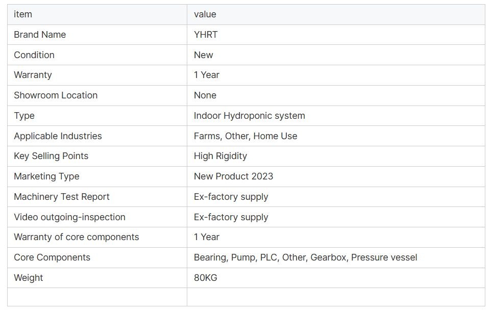The height and width of the screenshot is (313, 493).
Task: Select Warranty of core components label
Action: (77, 237)
